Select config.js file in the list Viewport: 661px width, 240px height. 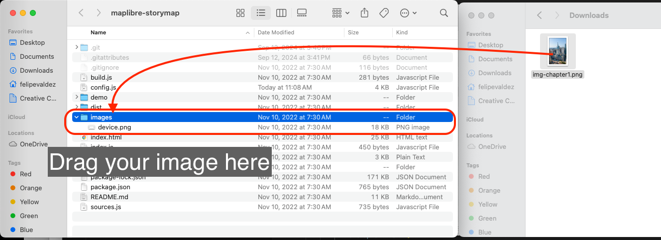pyautogui.click(x=103, y=87)
